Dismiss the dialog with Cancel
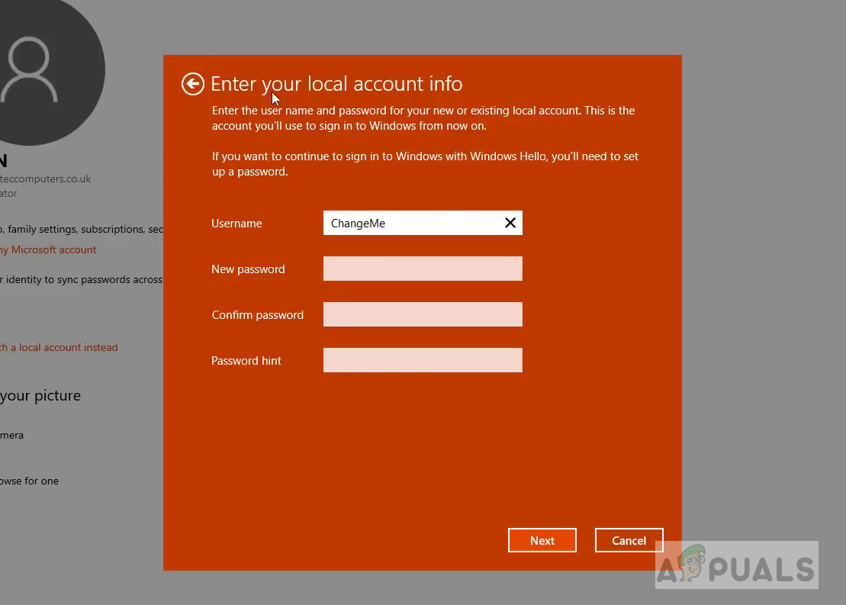The height and width of the screenshot is (605, 846). pos(629,540)
